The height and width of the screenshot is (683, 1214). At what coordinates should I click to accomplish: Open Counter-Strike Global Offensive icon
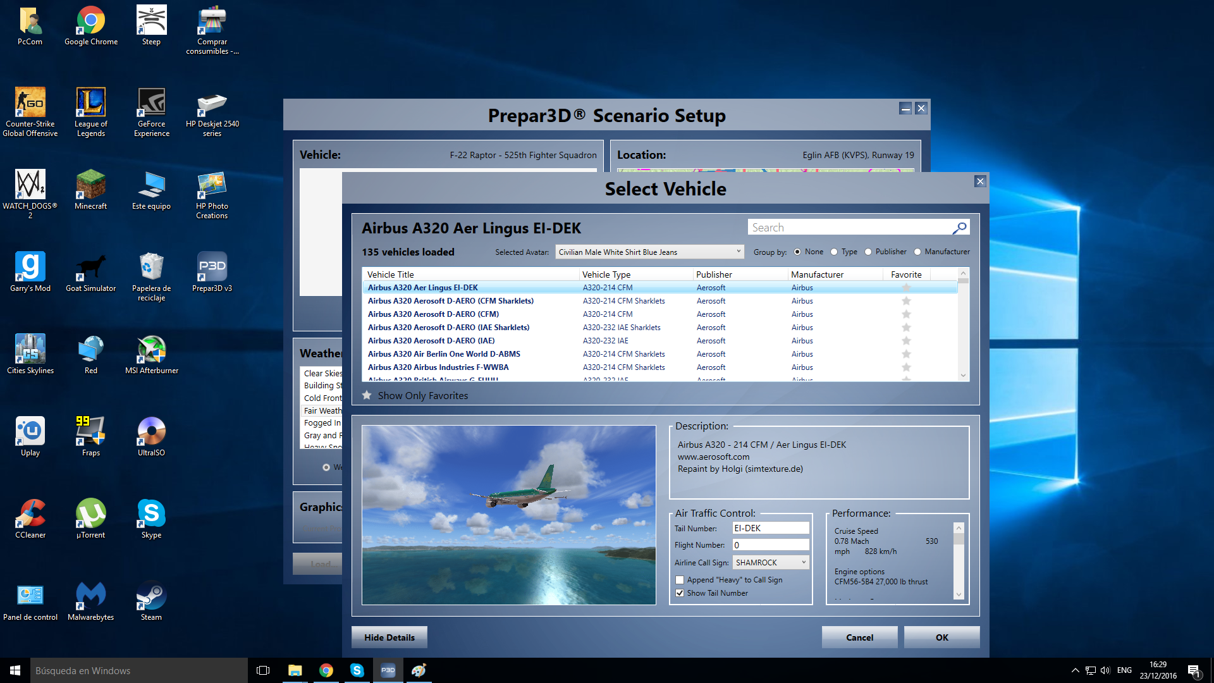pyautogui.click(x=30, y=113)
